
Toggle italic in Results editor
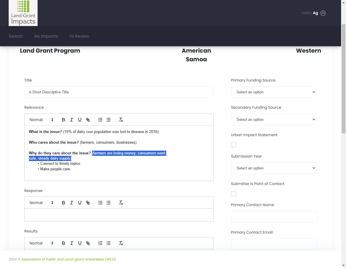coord(71,243)
